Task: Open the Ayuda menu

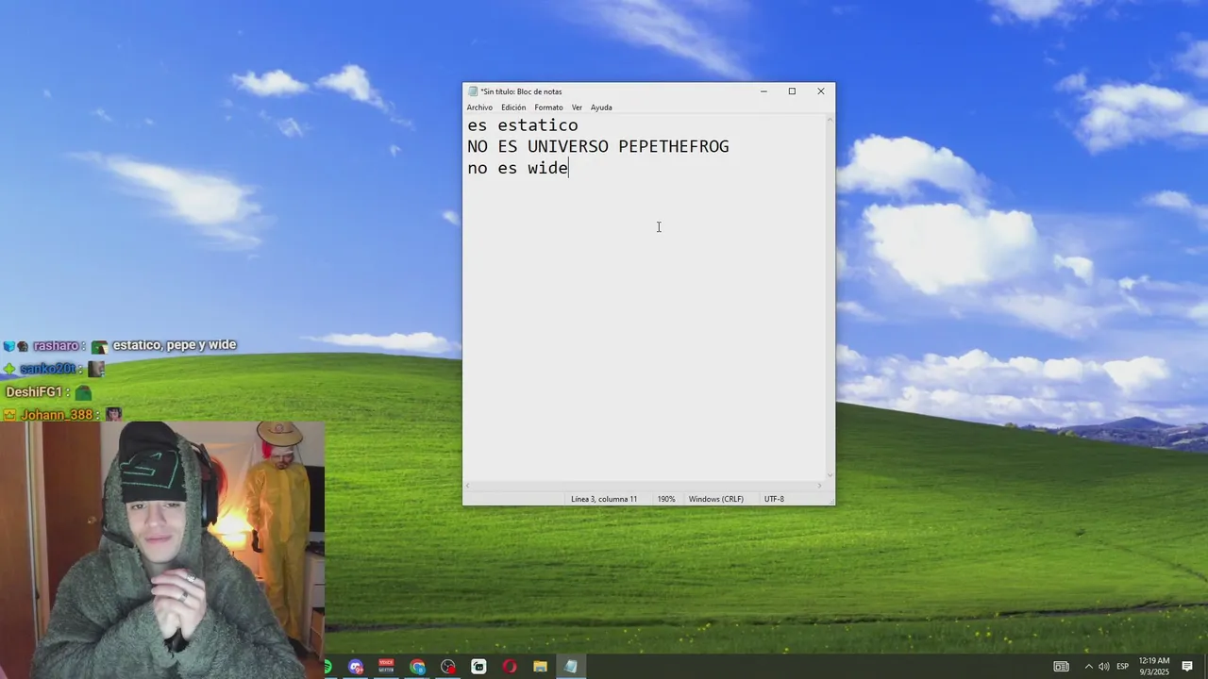Action: coord(601,108)
